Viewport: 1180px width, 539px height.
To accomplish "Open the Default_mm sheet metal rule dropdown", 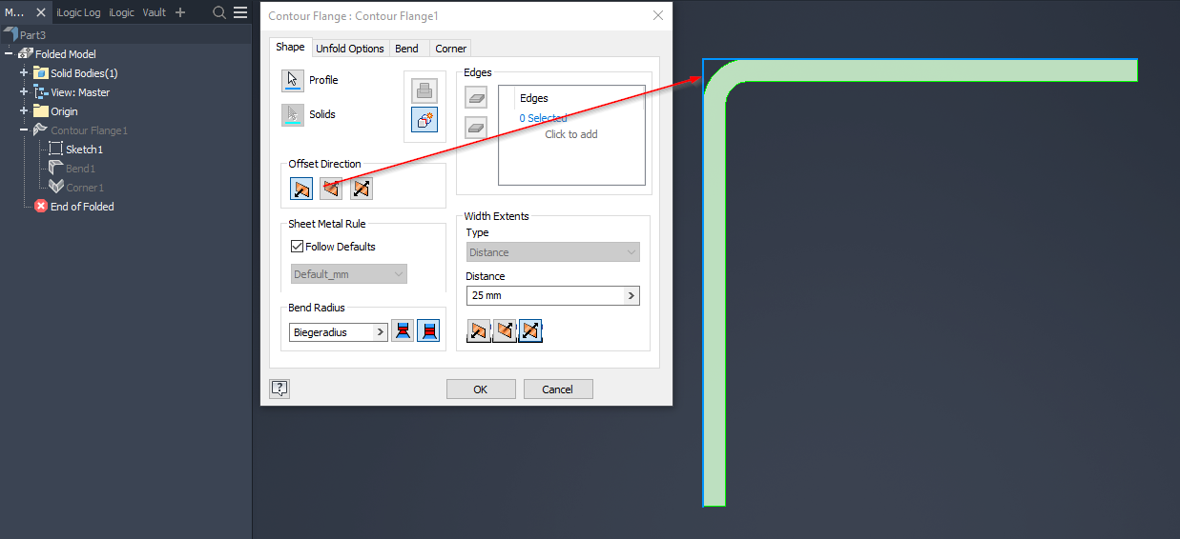I will coord(349,274).
